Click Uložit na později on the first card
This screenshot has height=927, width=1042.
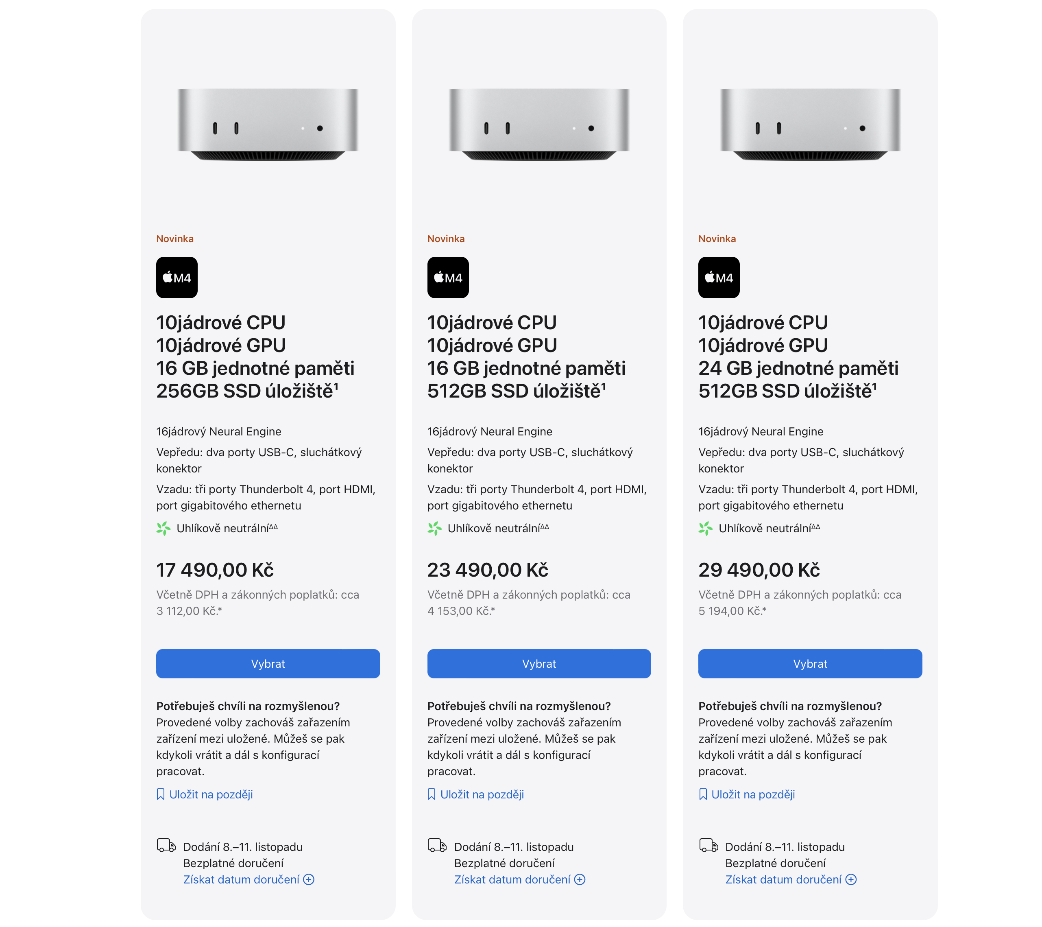coord(211,794)
